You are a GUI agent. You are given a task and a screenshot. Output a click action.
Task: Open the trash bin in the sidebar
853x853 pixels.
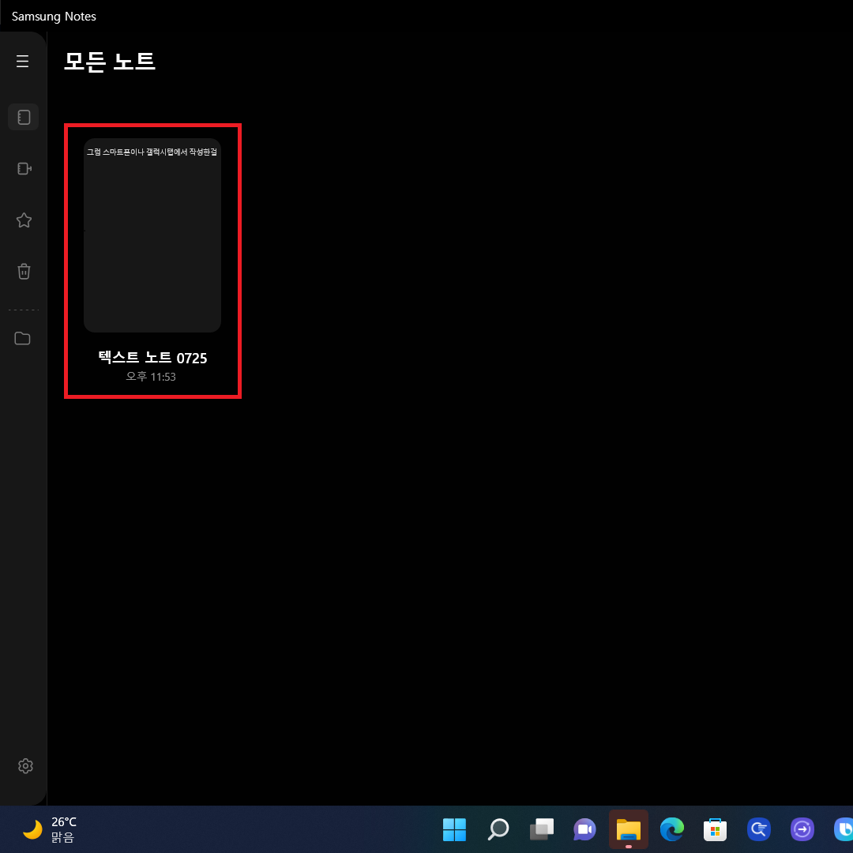click(24, 271)
